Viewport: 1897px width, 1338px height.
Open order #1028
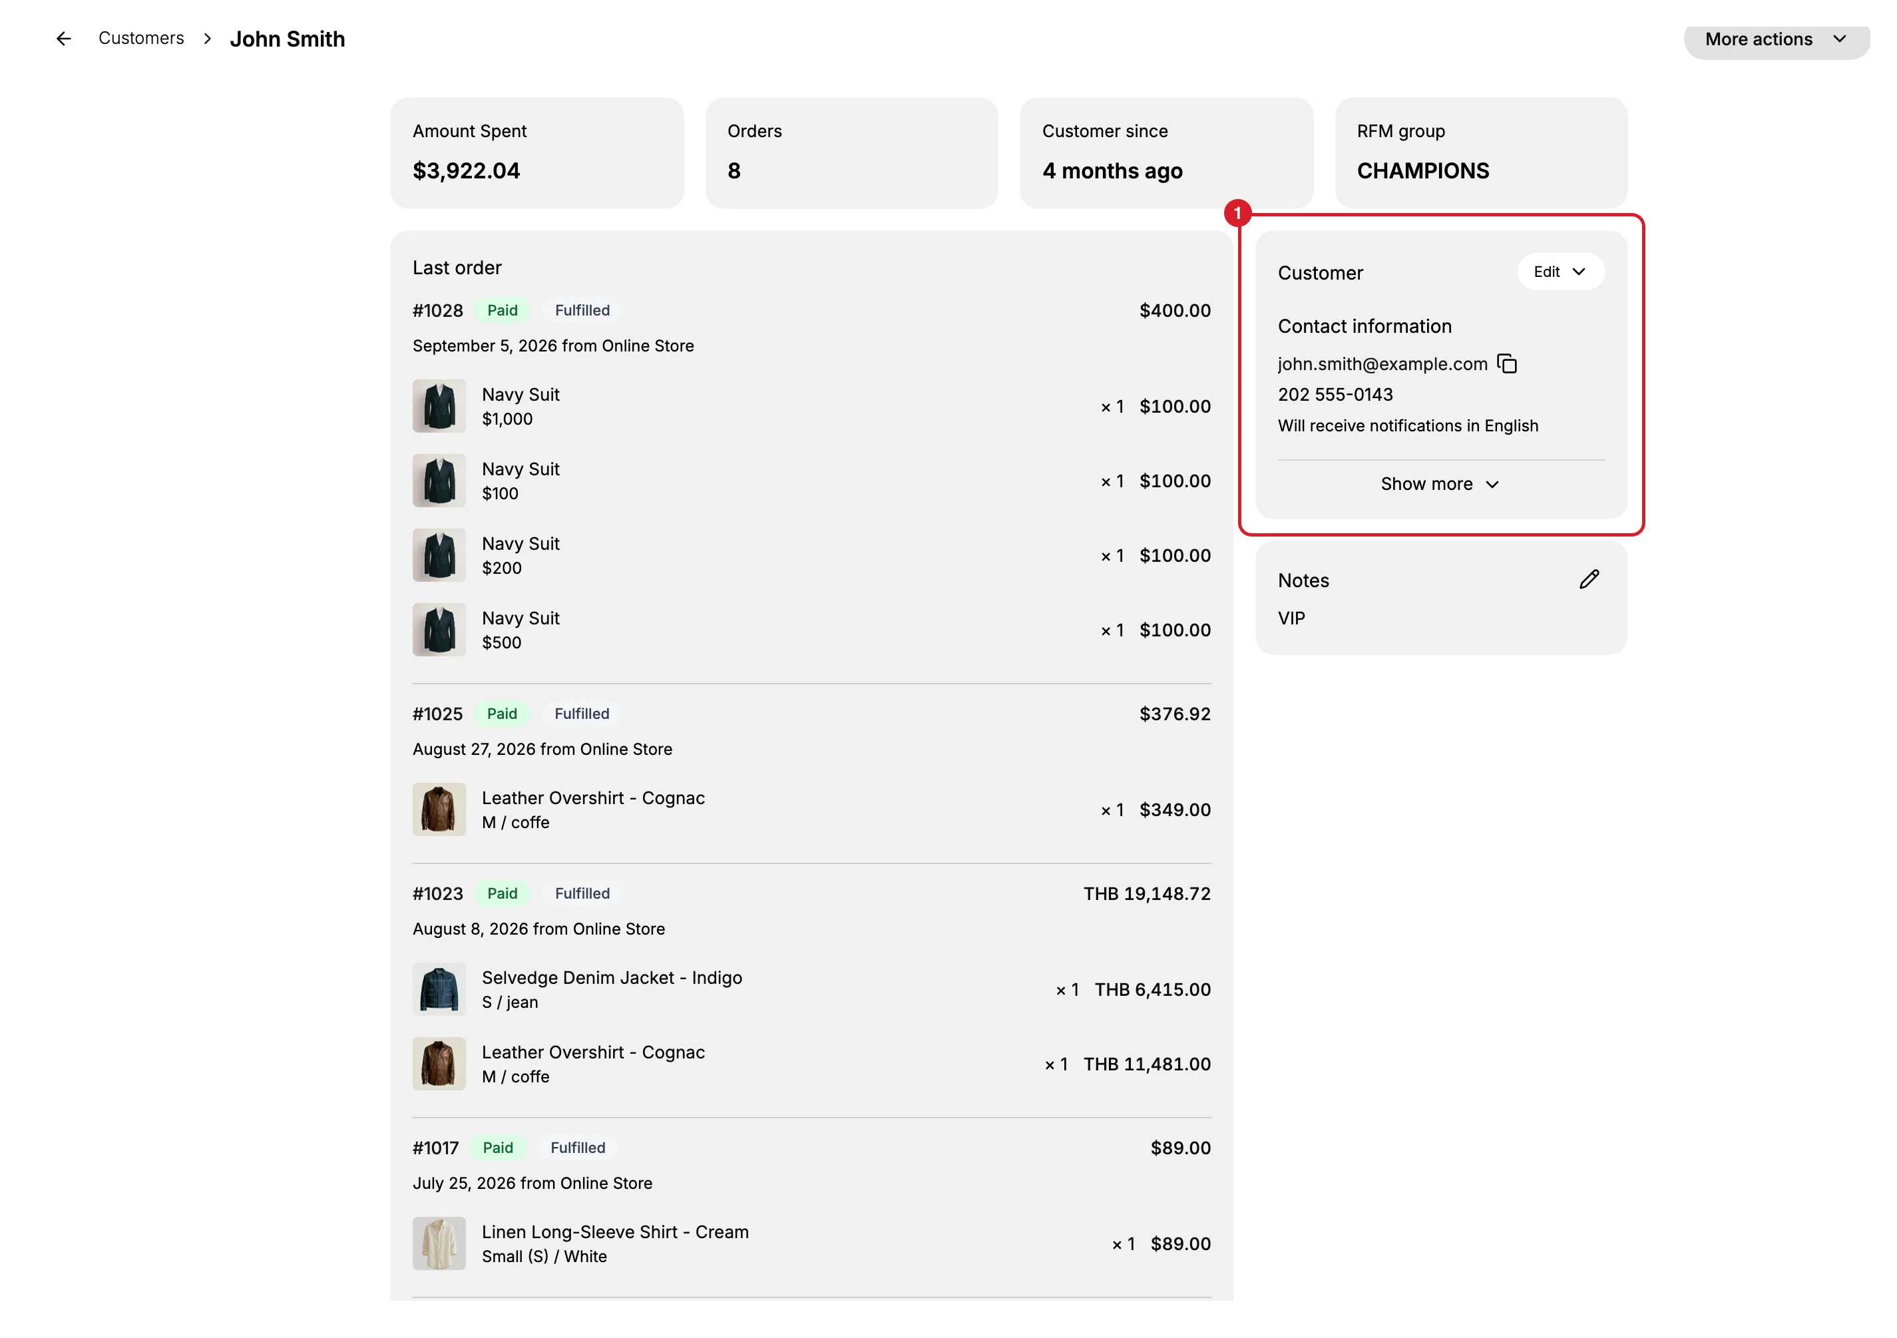coord(438,311)
